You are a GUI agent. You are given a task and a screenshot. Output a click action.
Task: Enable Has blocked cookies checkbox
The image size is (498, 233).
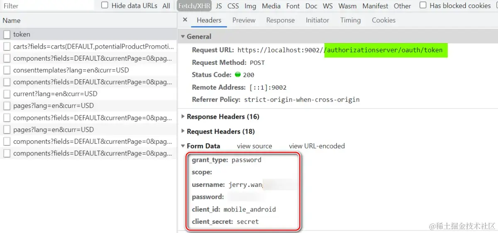coord(423,5)
